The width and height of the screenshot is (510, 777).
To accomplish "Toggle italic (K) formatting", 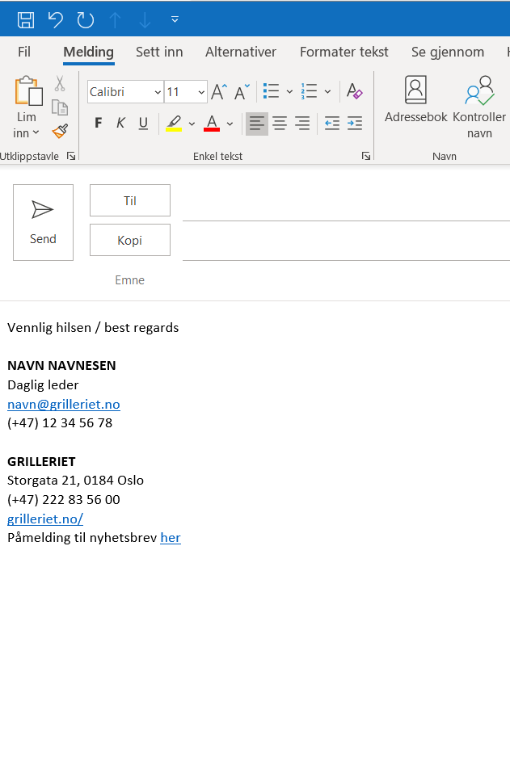I will point(120,123).
